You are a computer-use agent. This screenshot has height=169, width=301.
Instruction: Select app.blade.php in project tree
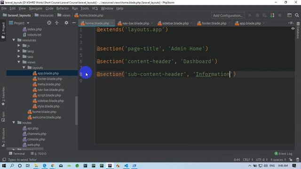pyautogui.click(x=48, y=73)
